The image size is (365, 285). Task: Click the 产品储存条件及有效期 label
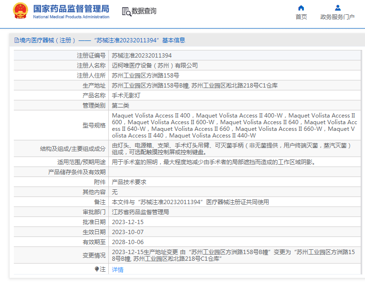pyautogui.click(x=77, y=172)
